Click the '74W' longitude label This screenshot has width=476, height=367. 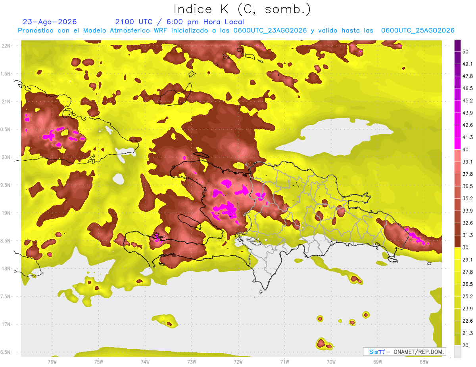145,361
